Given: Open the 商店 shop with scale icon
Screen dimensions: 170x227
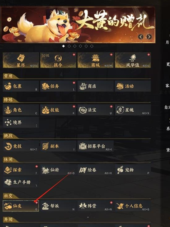Looking at the screenshot, I should tap(95, 86).
